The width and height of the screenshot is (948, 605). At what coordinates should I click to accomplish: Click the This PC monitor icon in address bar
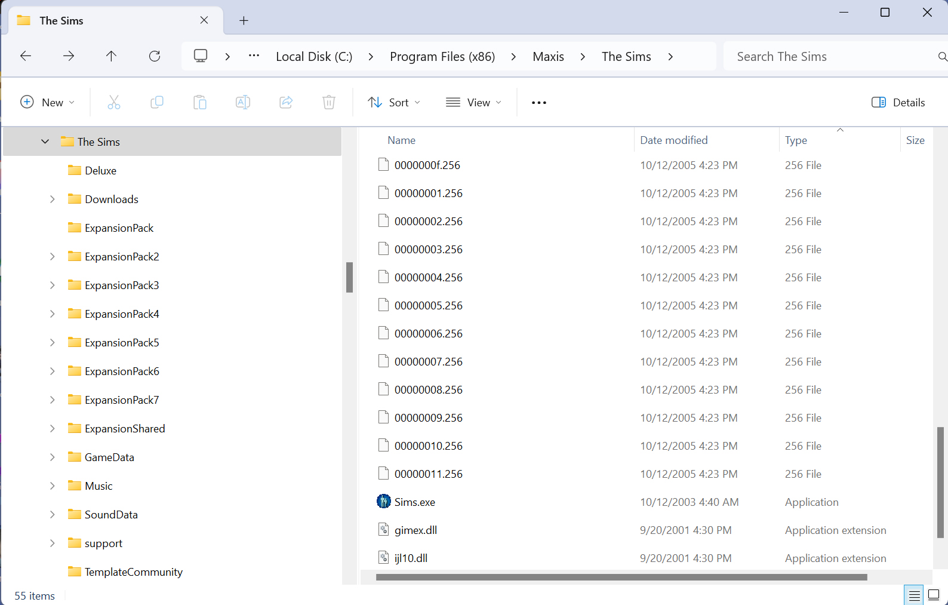[x=201, y=56]
